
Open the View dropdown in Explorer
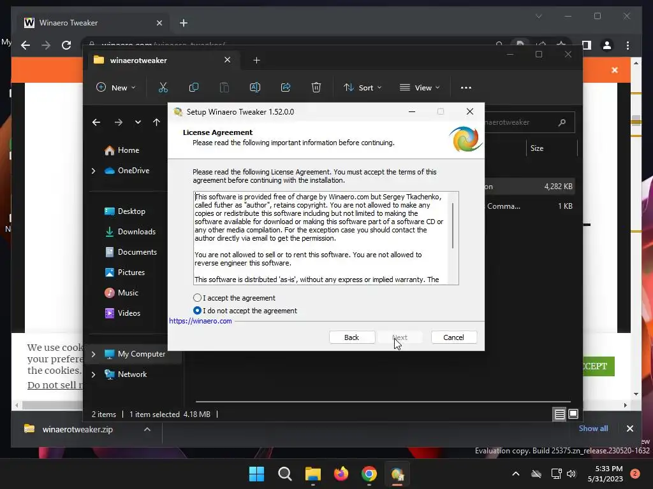pos(420,88)
